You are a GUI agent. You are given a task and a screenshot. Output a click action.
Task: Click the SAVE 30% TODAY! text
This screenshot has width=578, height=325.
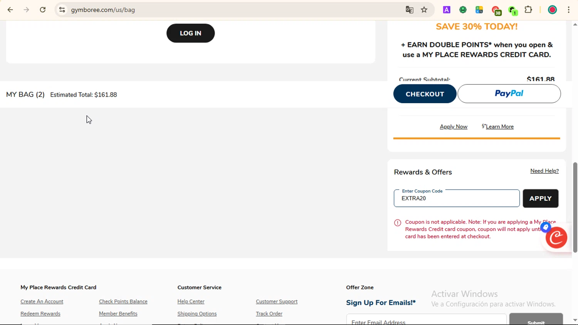click(477, 27)
